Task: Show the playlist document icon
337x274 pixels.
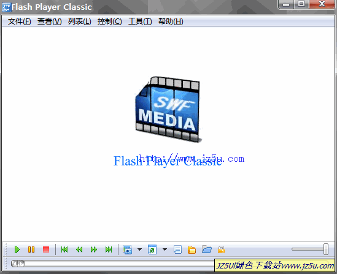Action: 177,249
